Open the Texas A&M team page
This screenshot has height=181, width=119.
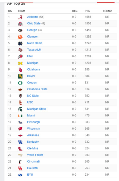34,50
